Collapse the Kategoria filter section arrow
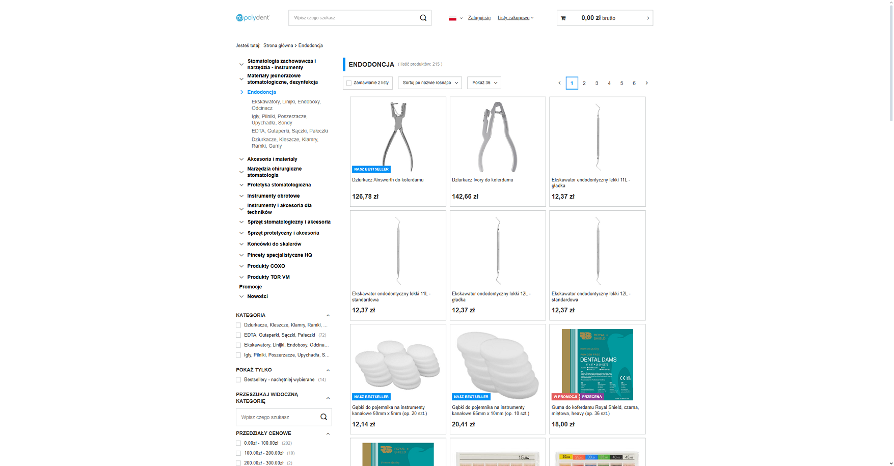The image size is (894, 466). [x=328, y=316]
